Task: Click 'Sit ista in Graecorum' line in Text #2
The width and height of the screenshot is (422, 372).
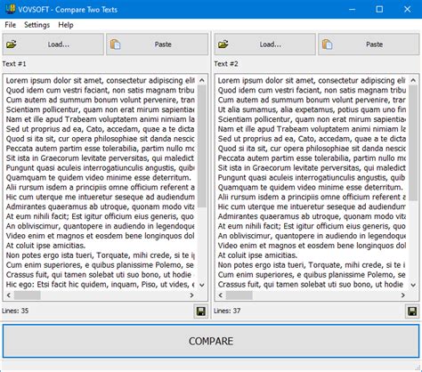Action: 312,168
